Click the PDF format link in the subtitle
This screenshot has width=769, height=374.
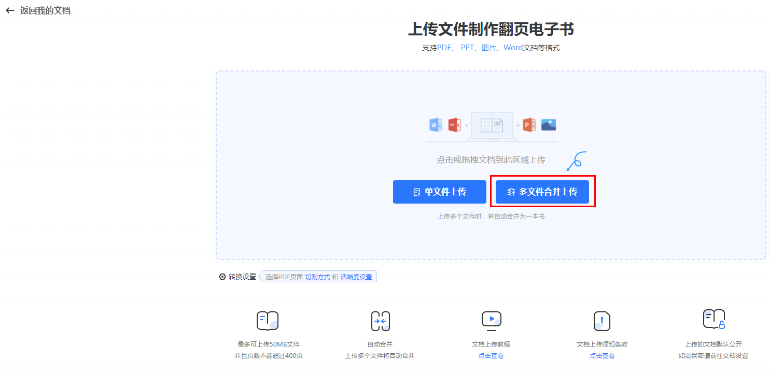444,48
